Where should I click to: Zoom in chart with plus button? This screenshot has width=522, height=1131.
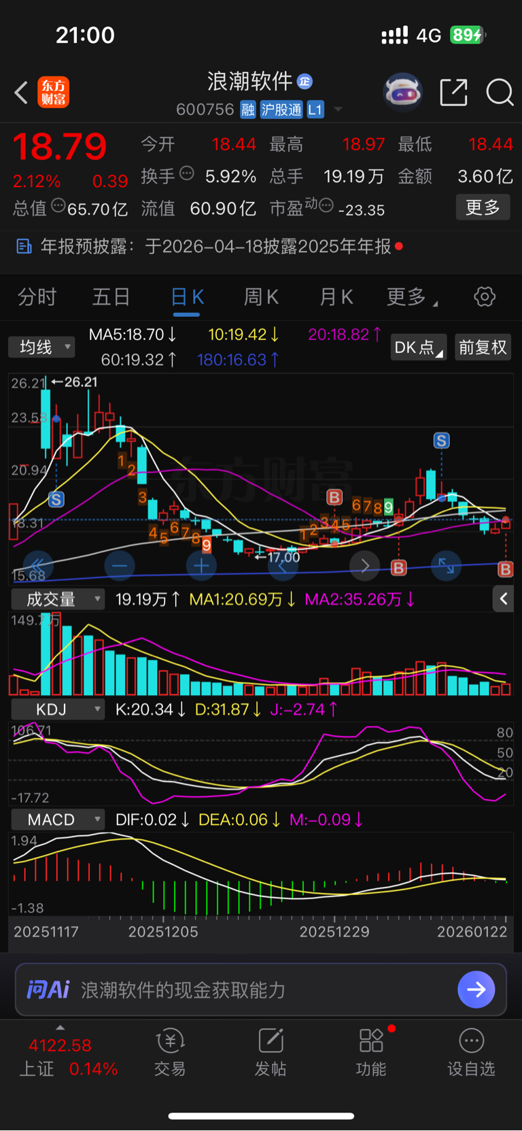click(x=201, y=565)
